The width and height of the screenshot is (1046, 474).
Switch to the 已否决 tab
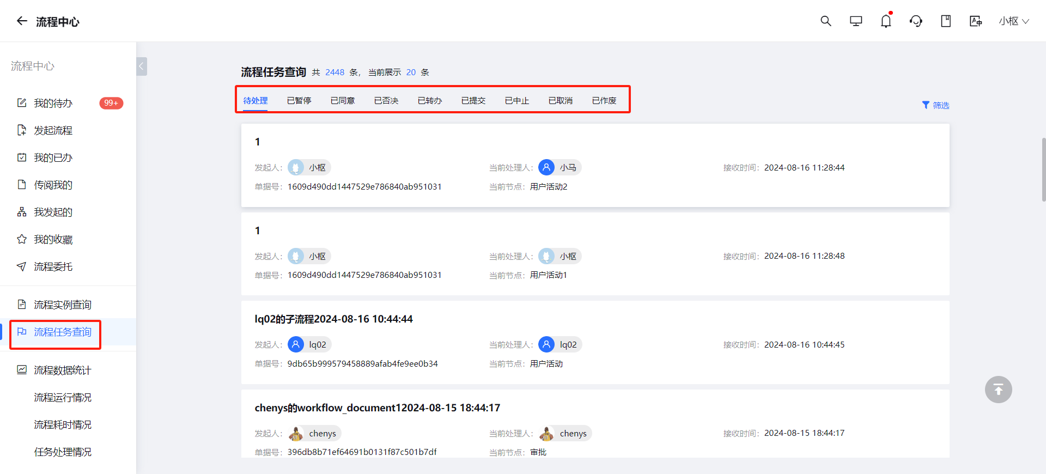(x=386, y=101)
